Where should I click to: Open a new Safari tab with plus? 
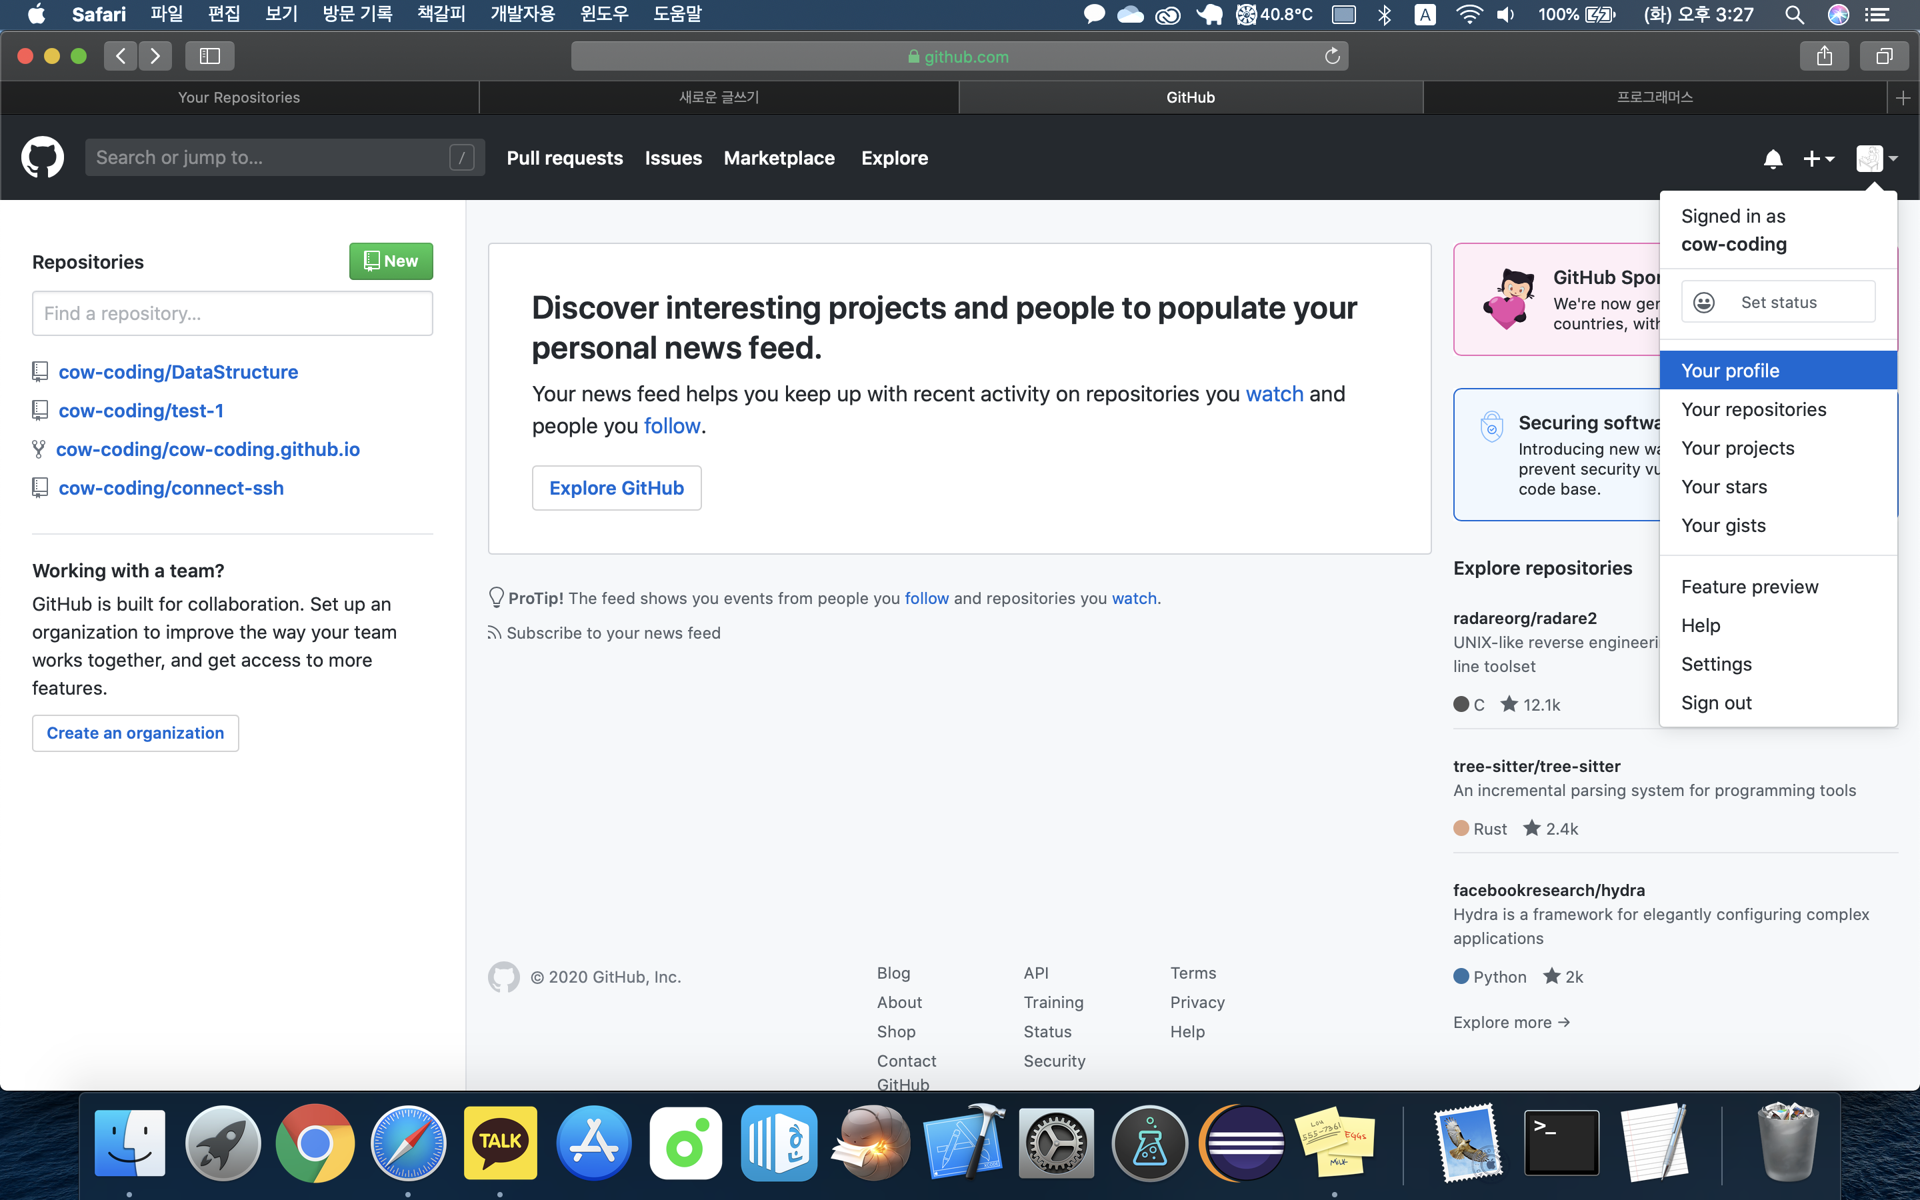click(1902, 97)
